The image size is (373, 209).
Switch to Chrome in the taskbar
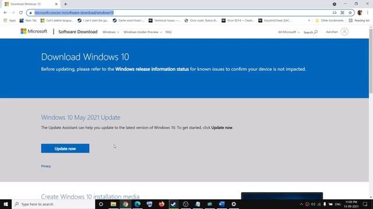tap(125, 204)
